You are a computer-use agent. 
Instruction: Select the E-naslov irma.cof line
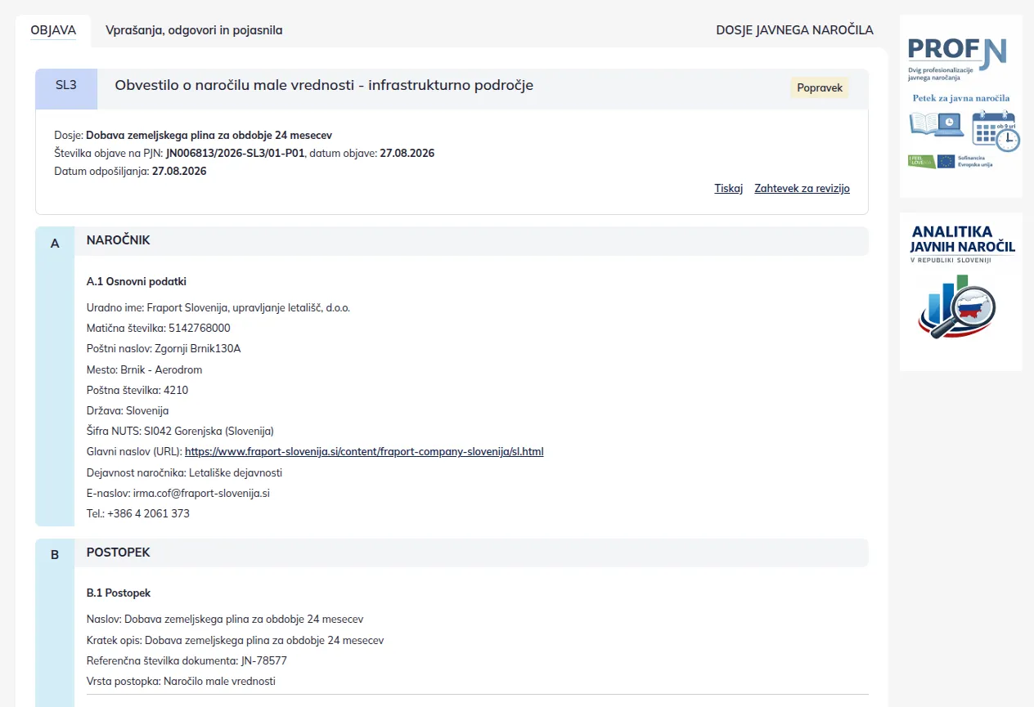click(x=178, y=493)
